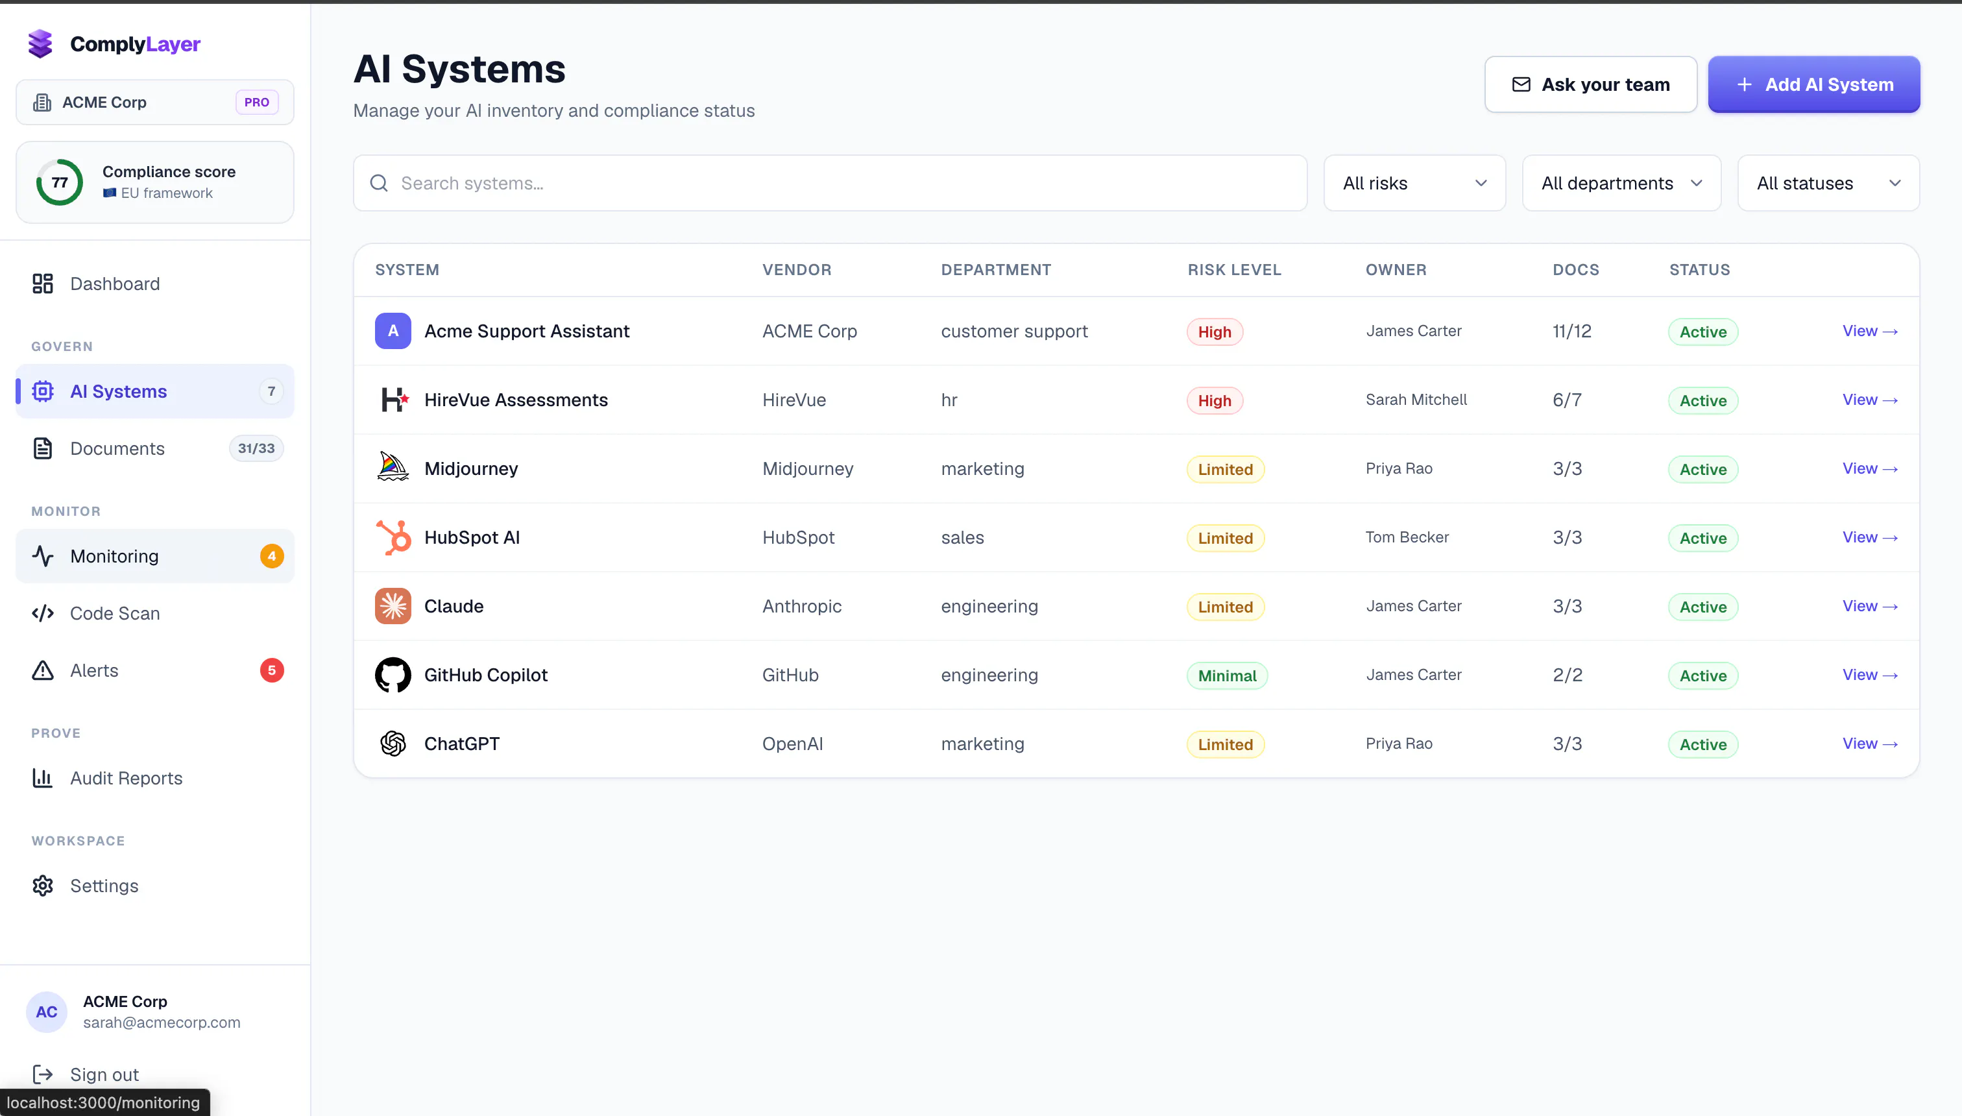The width and height of the screenshot is (1962, 1116).
Task: Click the Dashboard grid icon
Action: [x=43, y=284]
